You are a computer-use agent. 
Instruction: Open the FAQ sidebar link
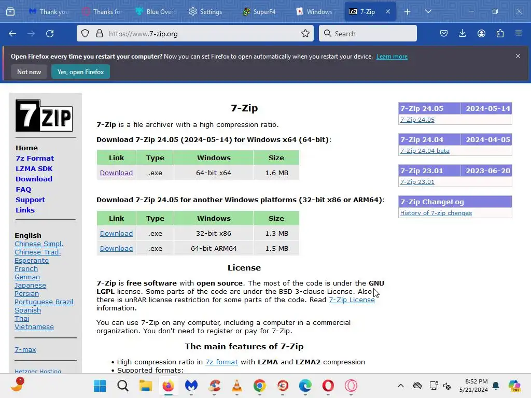(23, 189)
